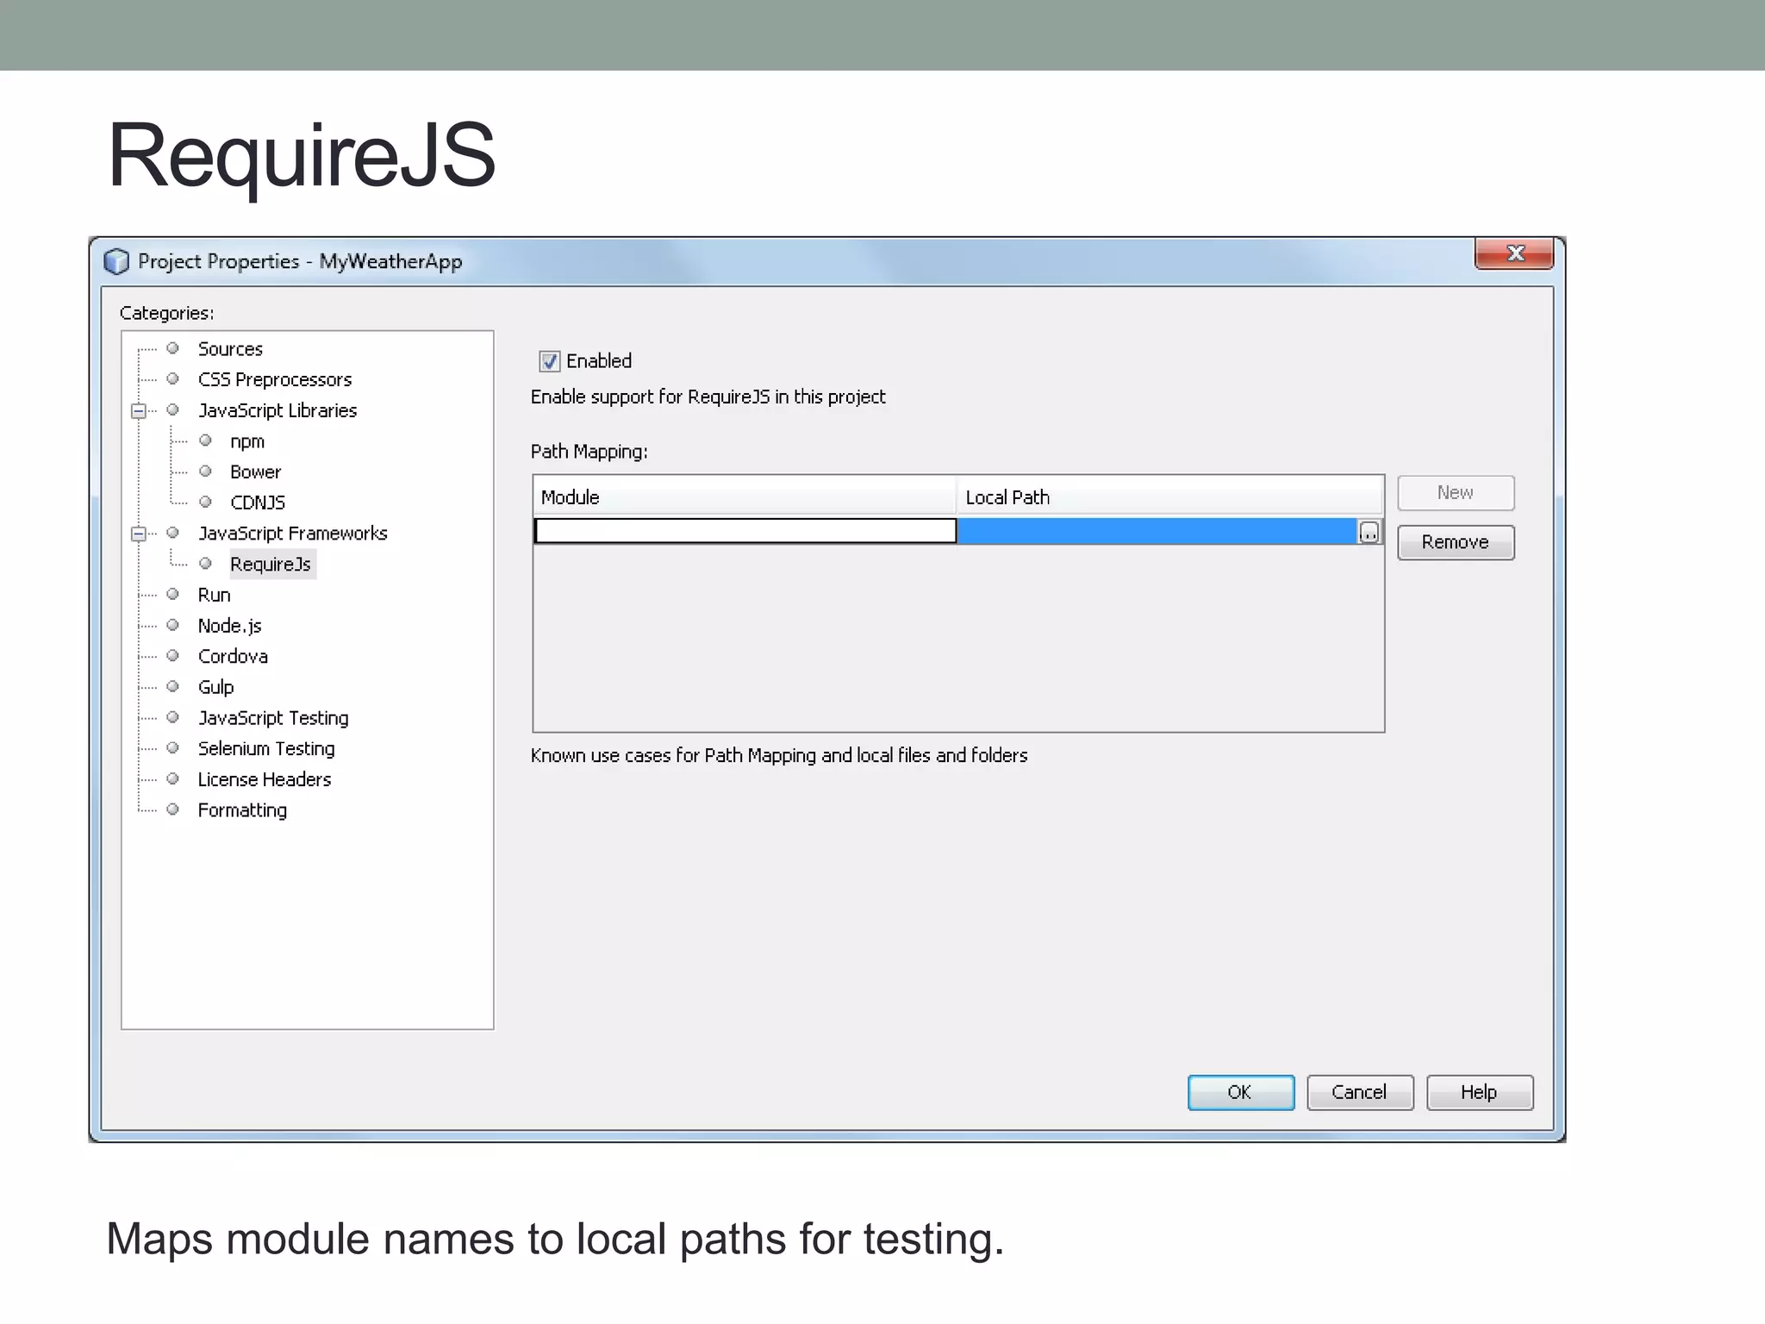Confirm with the OK button

pos(1240,1093)
